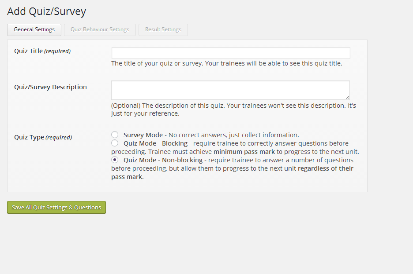Click the Quiz Mode - Blocking label text
The width and height of the screenshot is (413, 274).
[x=155, y=143]
